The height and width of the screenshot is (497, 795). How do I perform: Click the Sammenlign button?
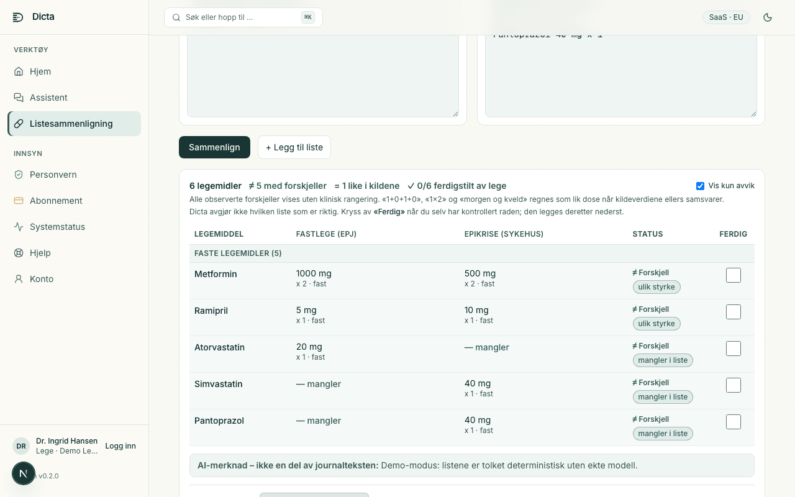214,147
